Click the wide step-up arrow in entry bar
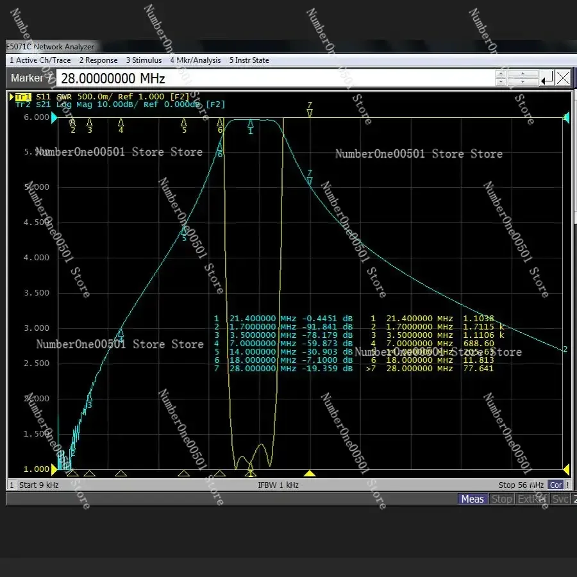 coord(523,74)
